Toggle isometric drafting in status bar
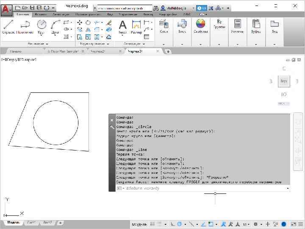 click(x=191, y=224)
